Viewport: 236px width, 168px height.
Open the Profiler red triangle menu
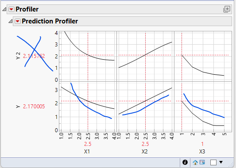coord(11,9)
